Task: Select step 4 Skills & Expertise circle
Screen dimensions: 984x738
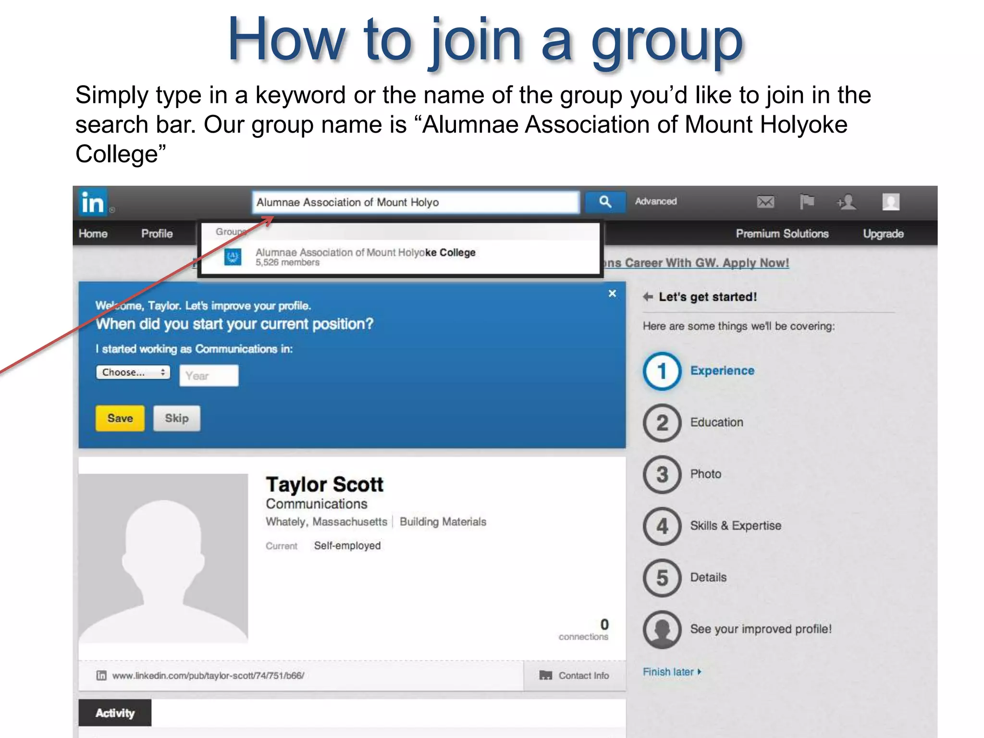Action: pos(662,526)
